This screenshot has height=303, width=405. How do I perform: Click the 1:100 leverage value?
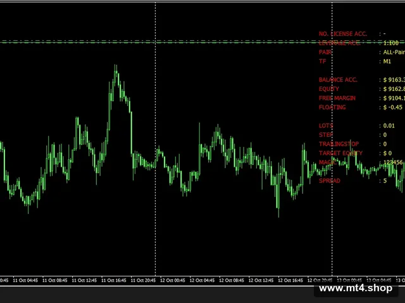[x=391, y=43]
